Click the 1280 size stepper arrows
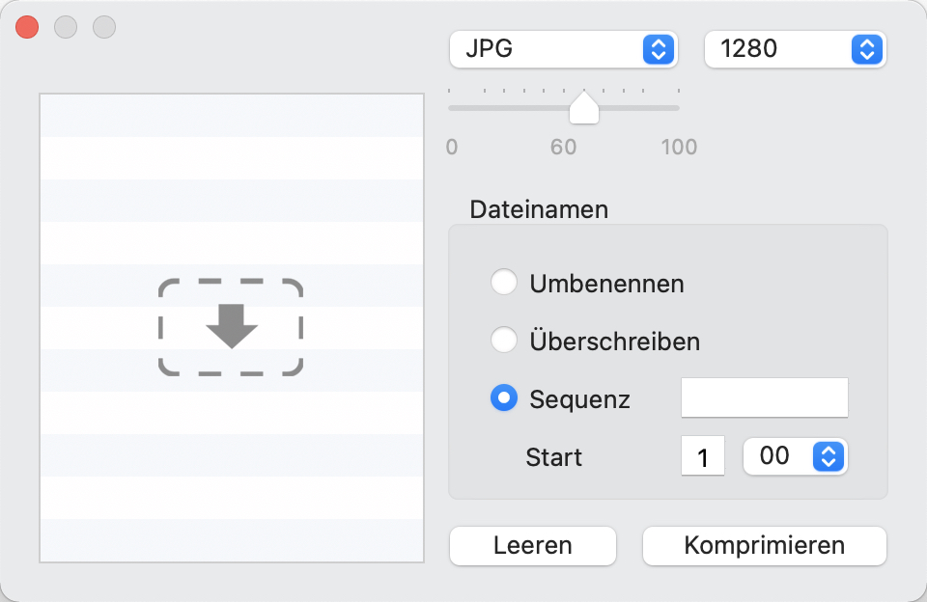This screenshot has height=602, width=927. pos(867,49)
